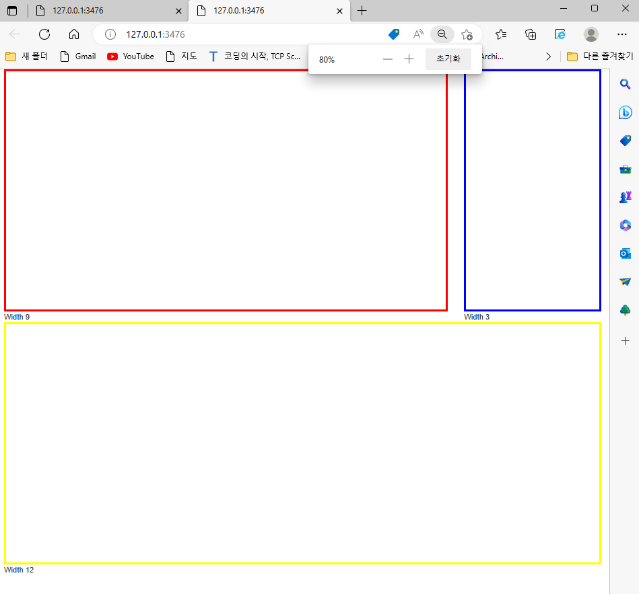The height and width of the screenshot is (594, 639).
Task: Open Outlook in the sidebar
Action: [x=625, y=254]
